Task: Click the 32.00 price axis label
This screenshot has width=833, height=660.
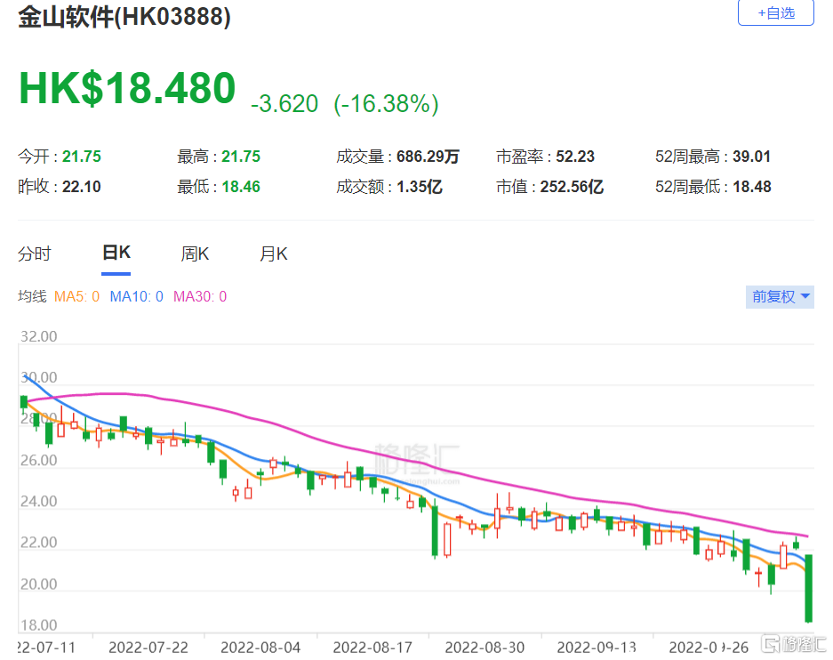Action: pyautogui.click(x=38, y=336)
